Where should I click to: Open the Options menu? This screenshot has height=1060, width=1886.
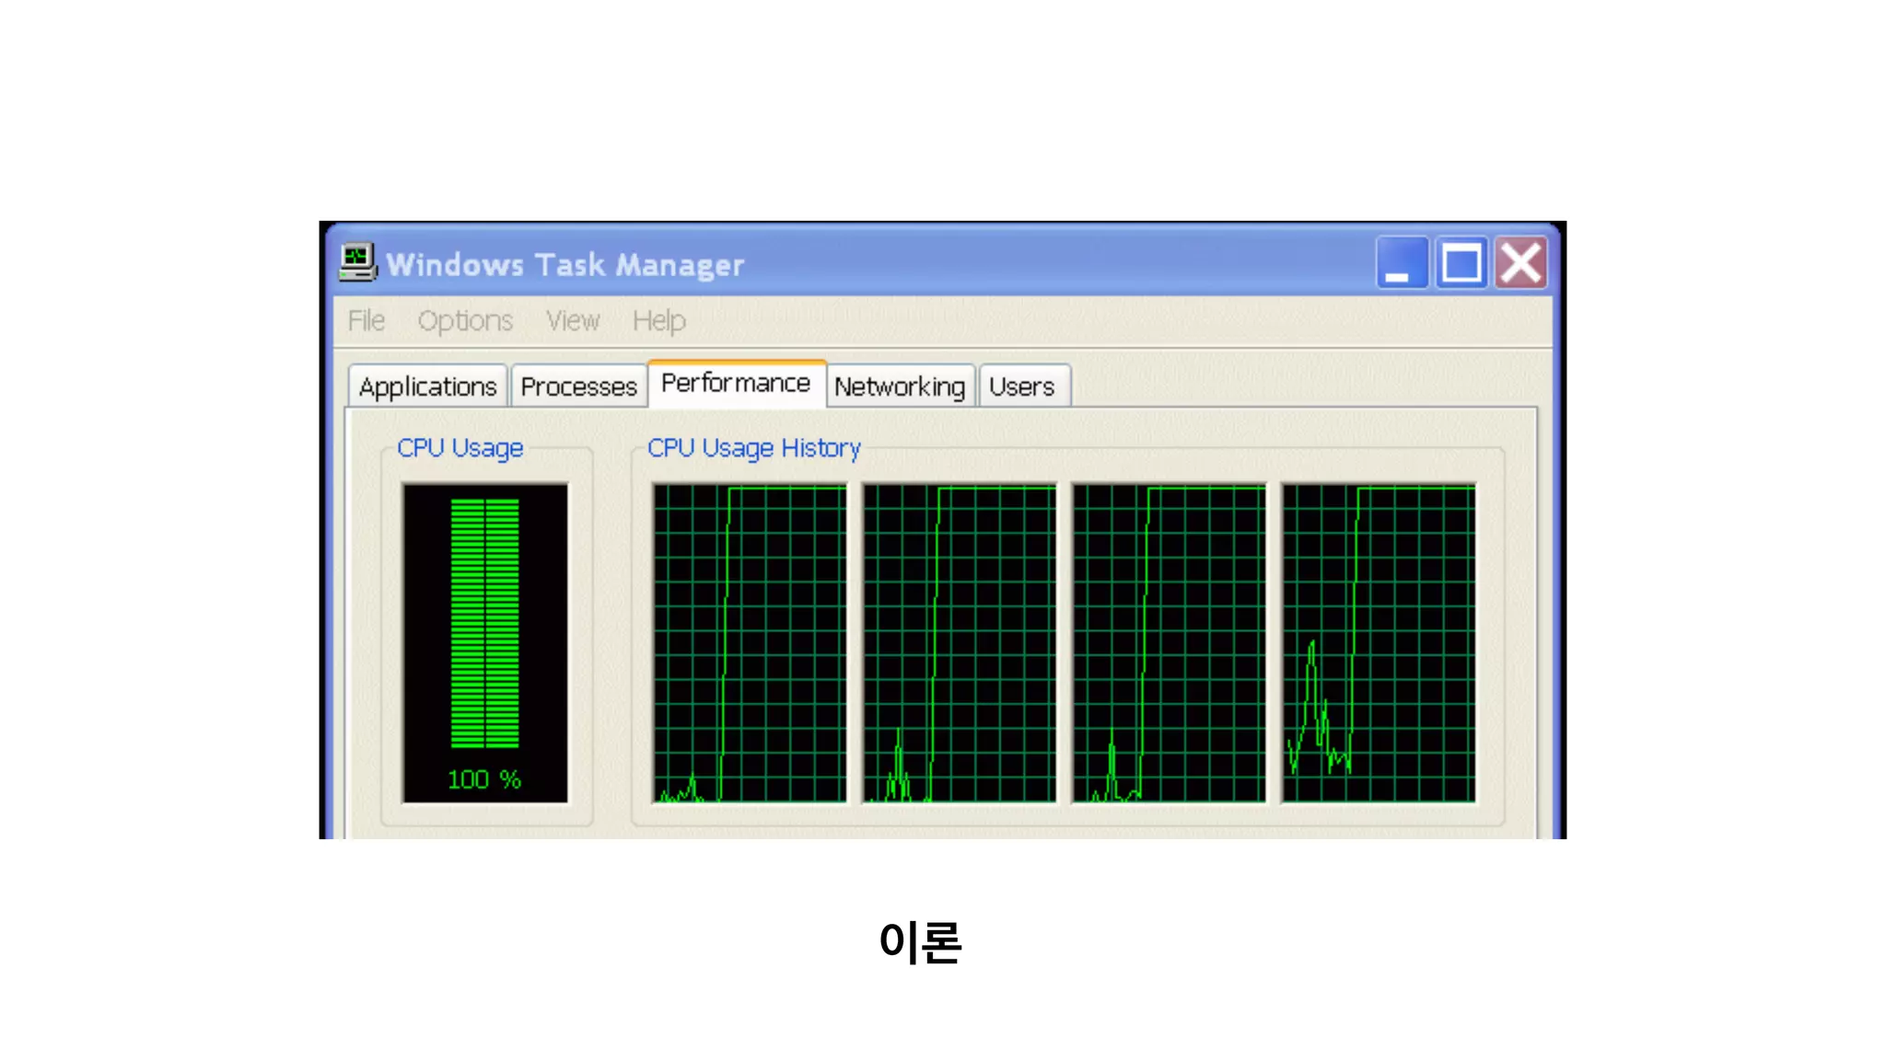[x=465, y=320]
